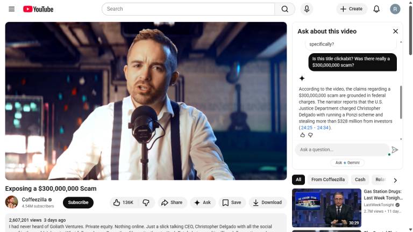
Task: Send the question with arrow icon
Action: click(395, 150)
